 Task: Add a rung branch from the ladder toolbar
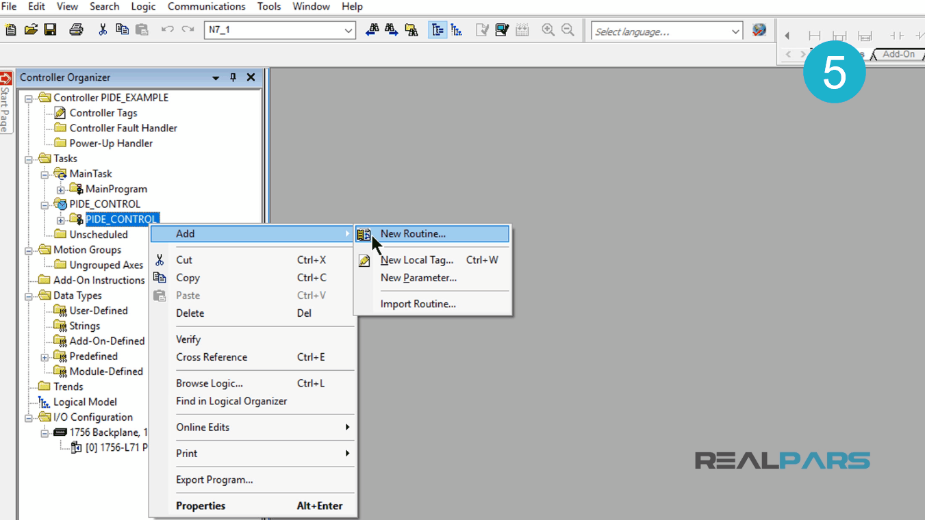click(x=839, y=36)
